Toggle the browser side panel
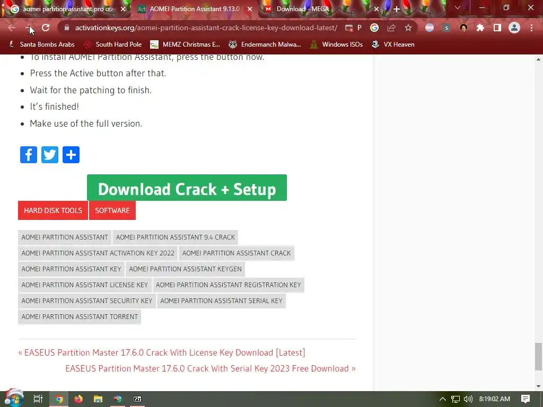Image resolution: width=543 pixels, height=407 pixels. click(x=497, y=28)
